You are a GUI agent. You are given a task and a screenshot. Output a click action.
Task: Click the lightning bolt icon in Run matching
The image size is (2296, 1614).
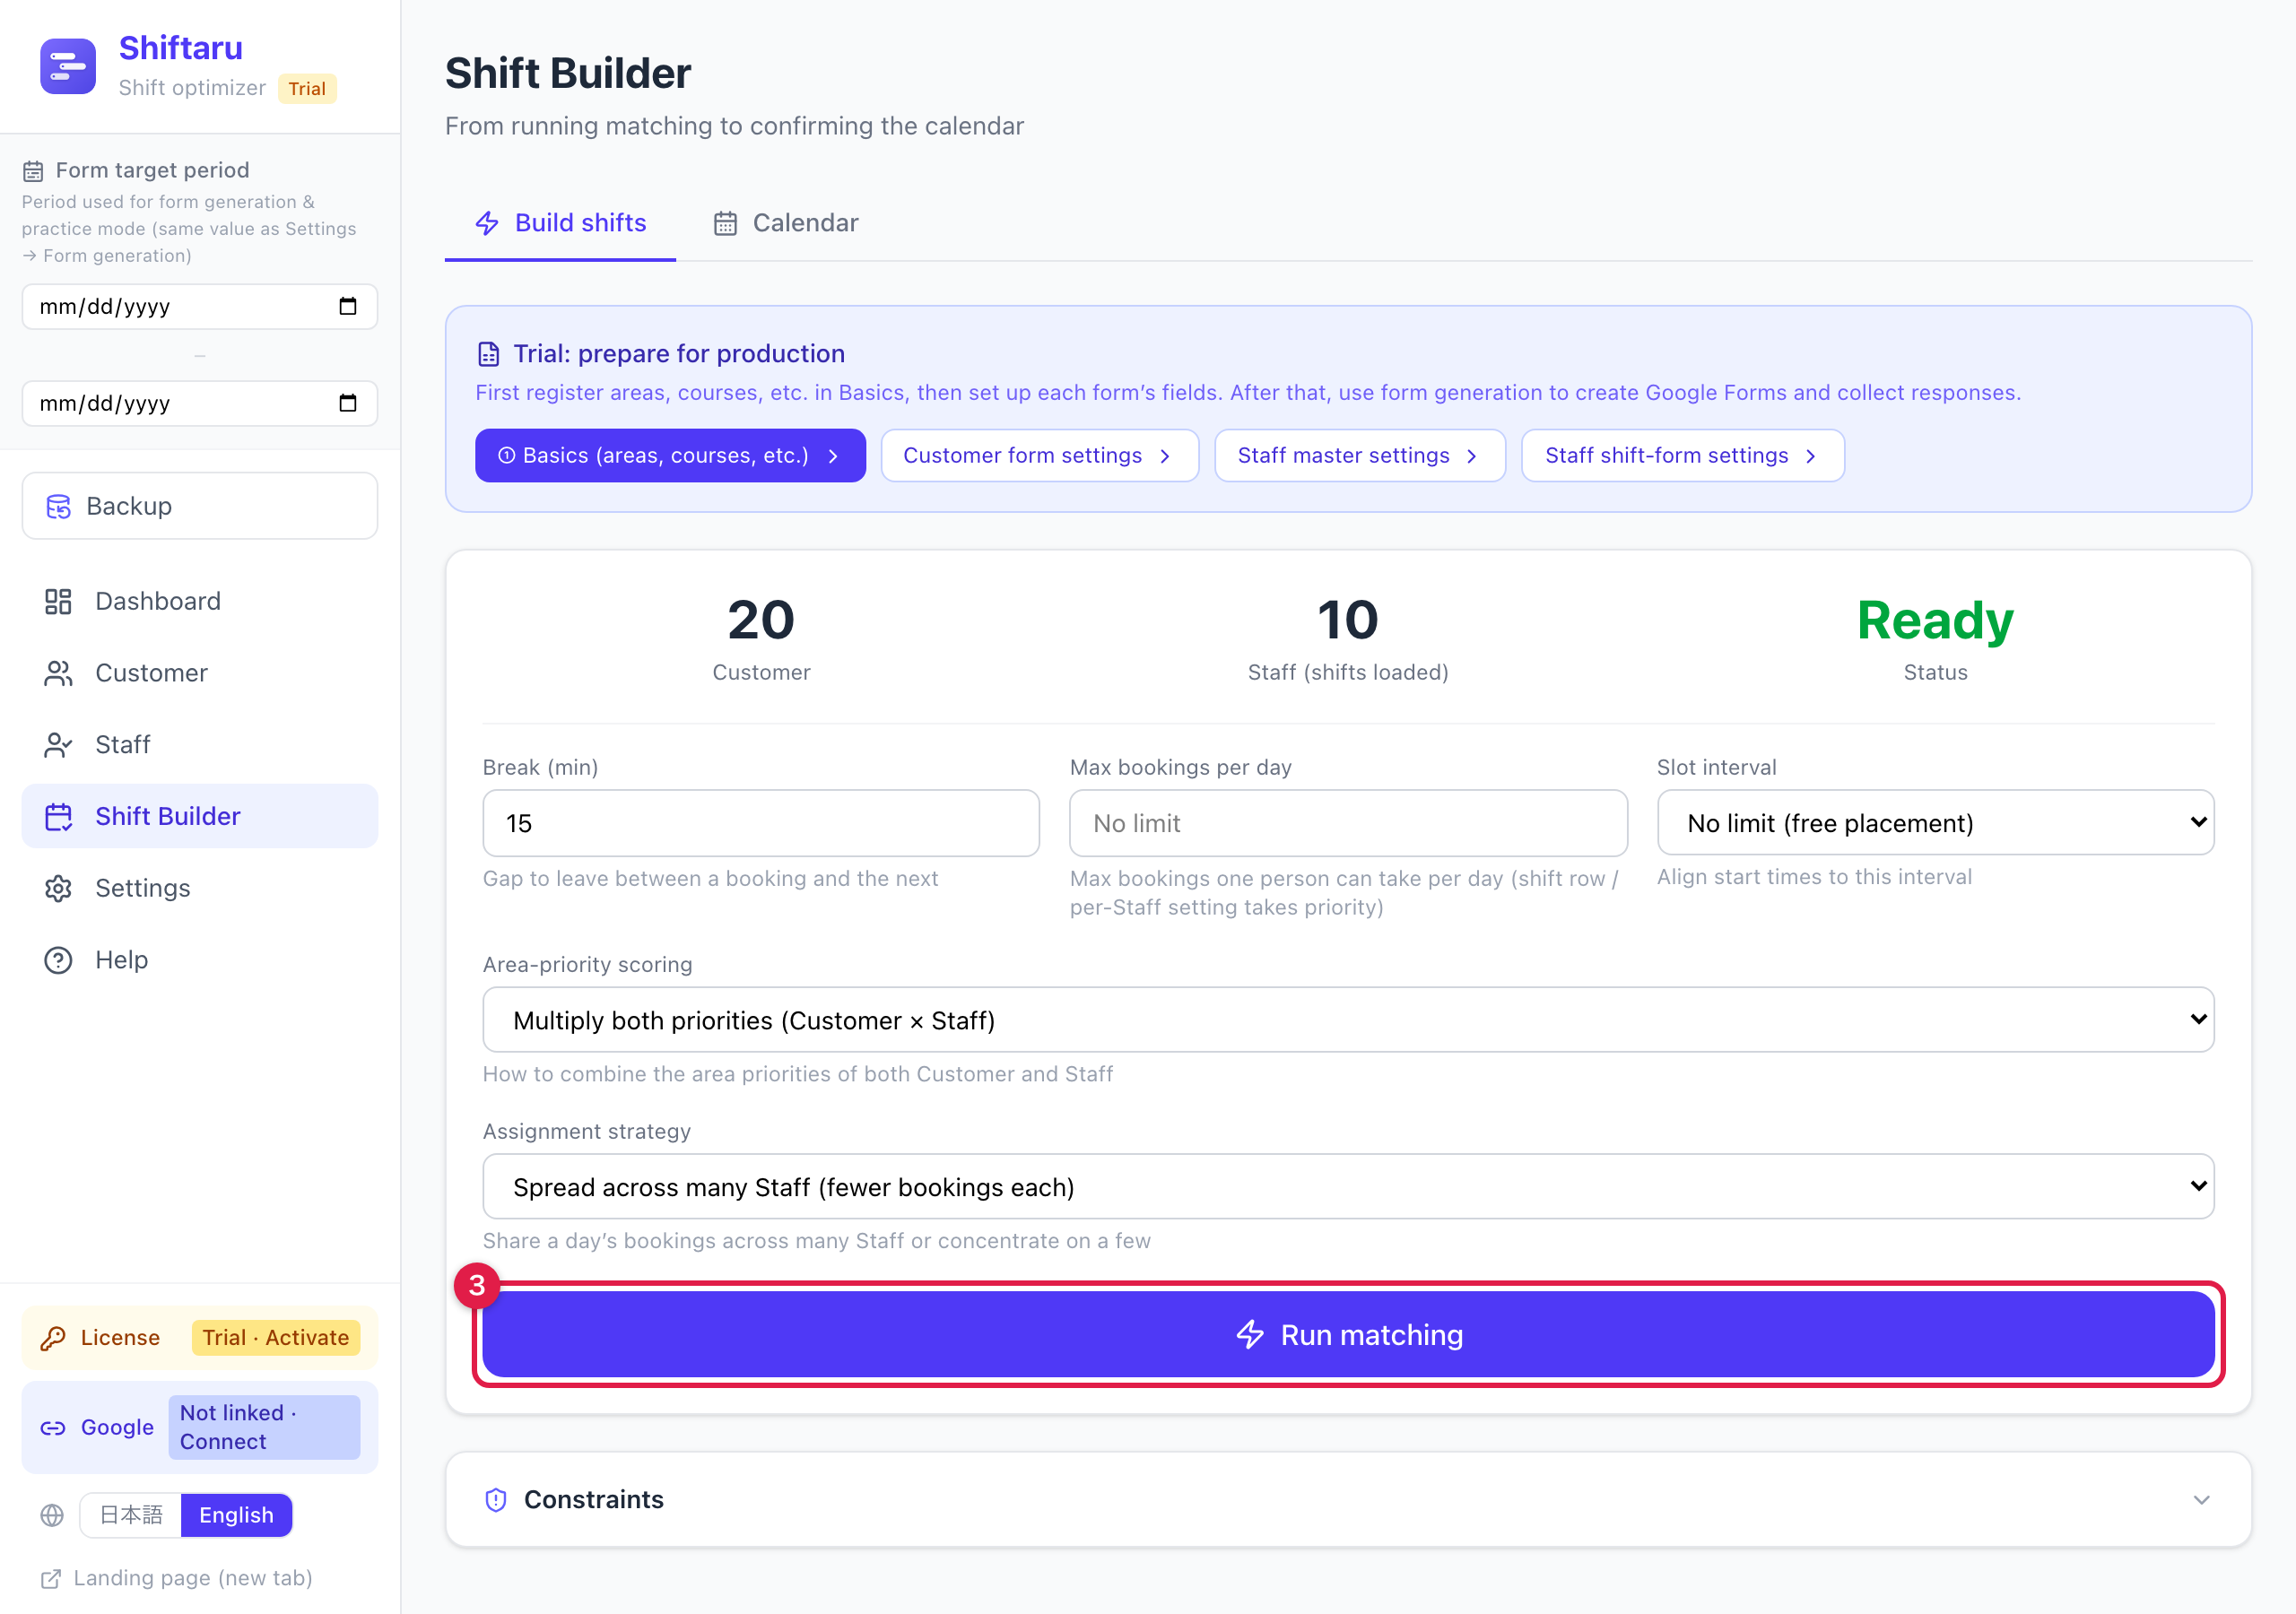1250,1335
